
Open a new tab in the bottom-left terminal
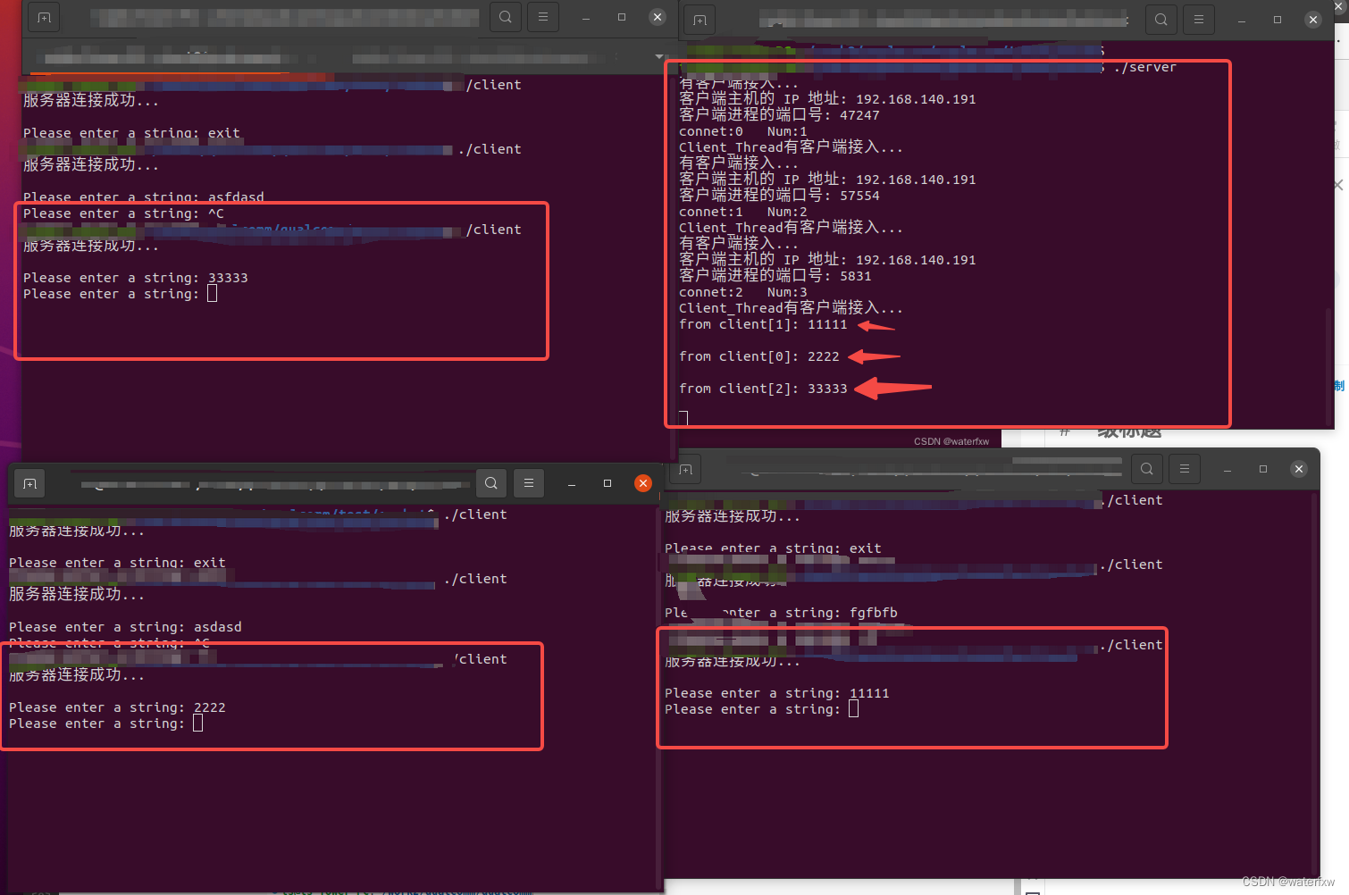30,483
